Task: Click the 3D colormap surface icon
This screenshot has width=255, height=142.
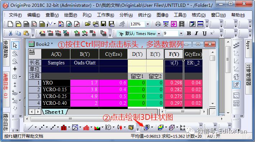Action: (x=161, y=127)
